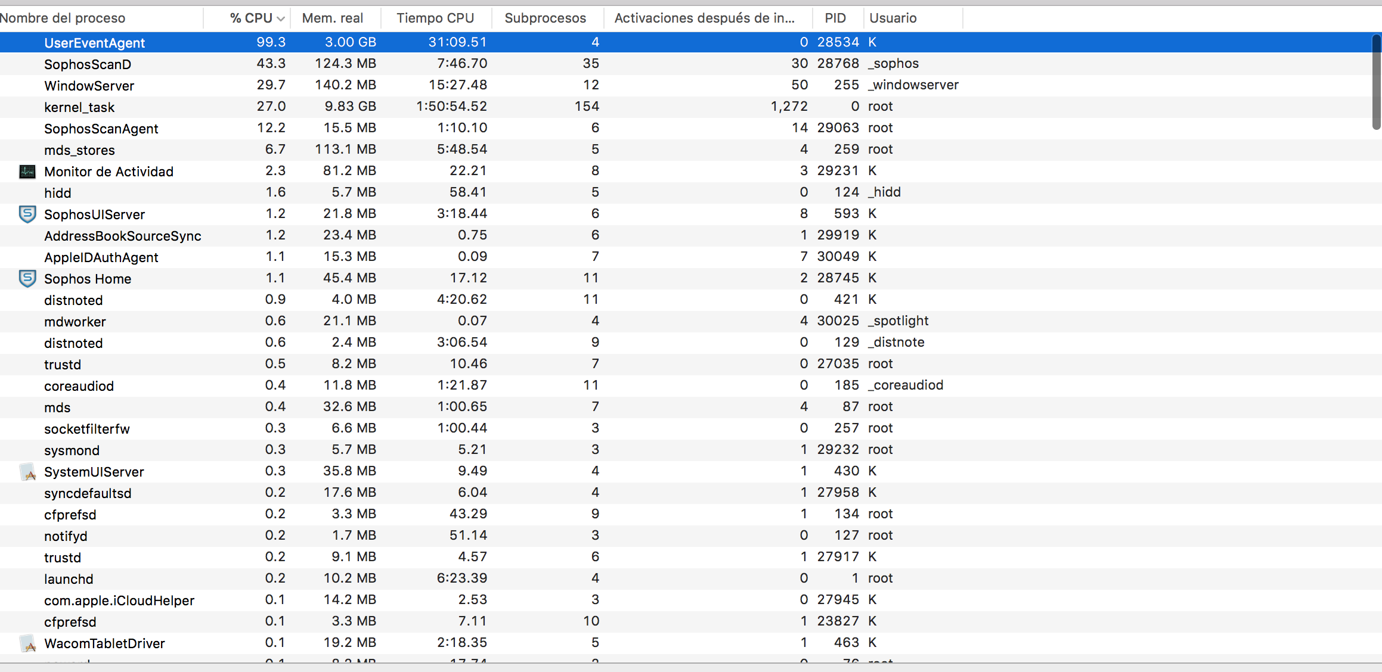Select the AppleIDAuthAgent process

tap(101, 257)
